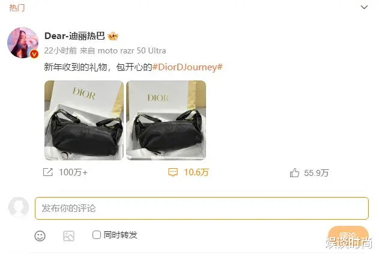Click the Dear-迪丽热巴 username
Image resolution: width=379 pixels, height=257 pixels.
click(74, 36)
